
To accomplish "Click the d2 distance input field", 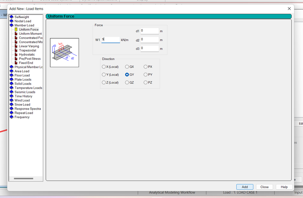I will (150, 40).
